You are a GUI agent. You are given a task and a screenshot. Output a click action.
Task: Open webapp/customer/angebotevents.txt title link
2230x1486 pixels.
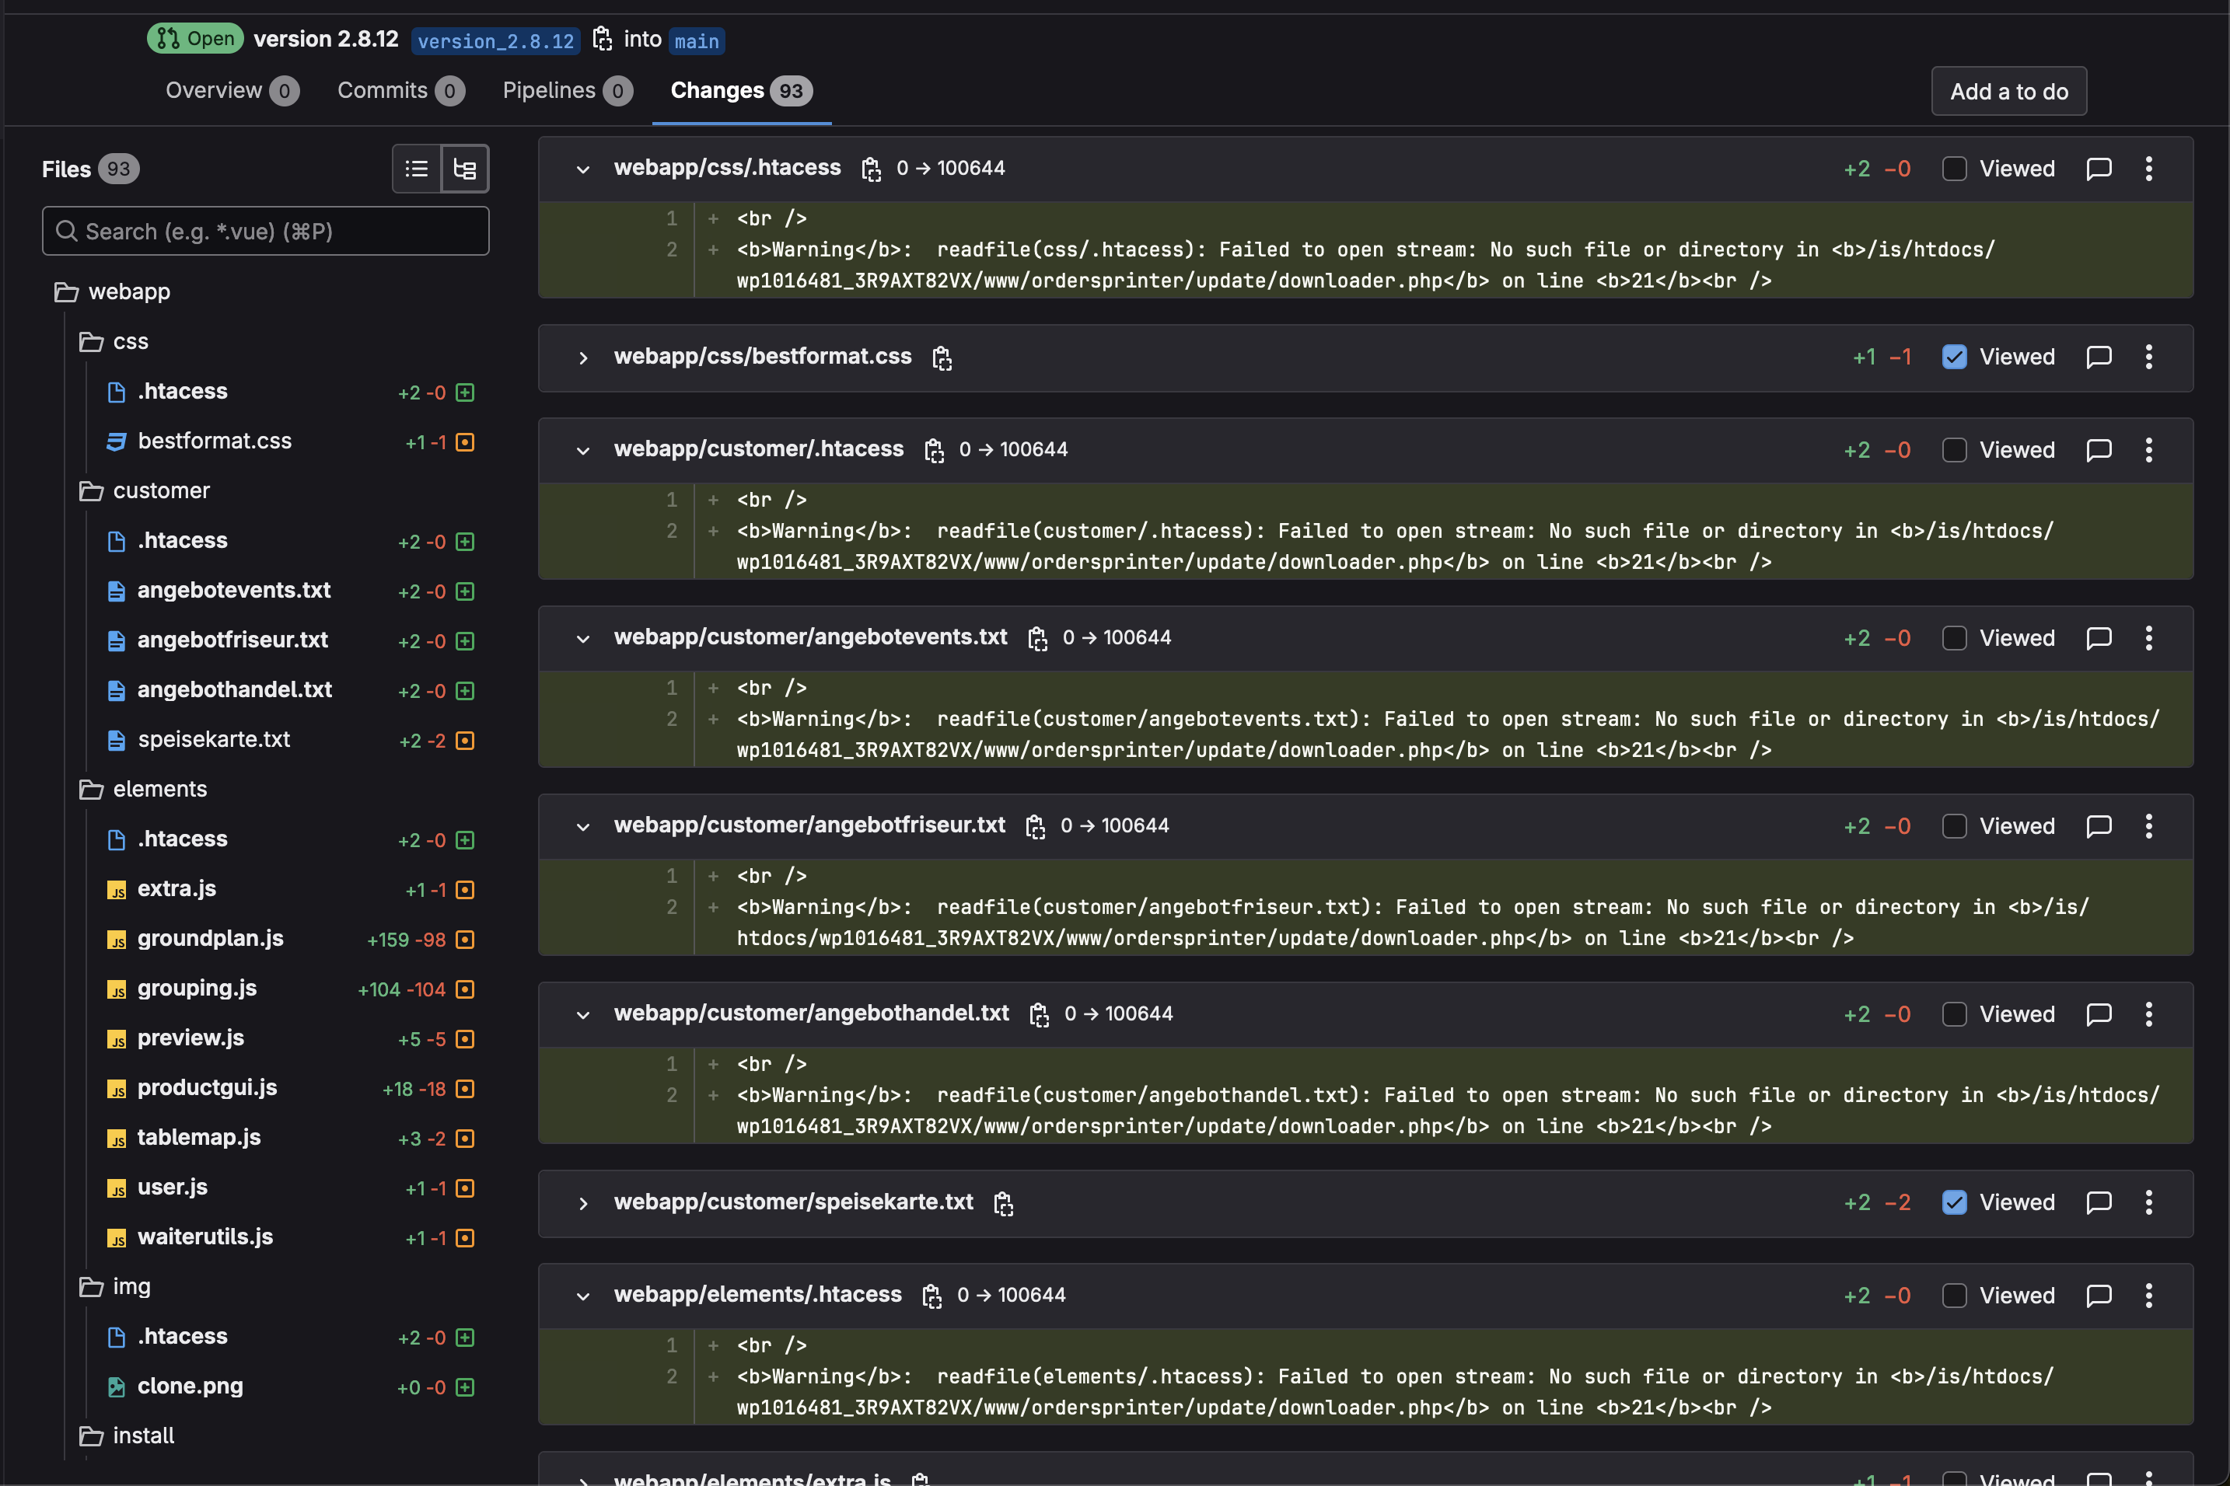[x=811, y=637]
